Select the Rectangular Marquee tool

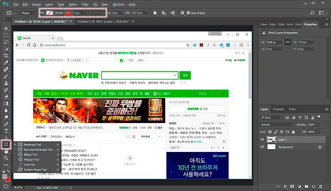(6, 35)
